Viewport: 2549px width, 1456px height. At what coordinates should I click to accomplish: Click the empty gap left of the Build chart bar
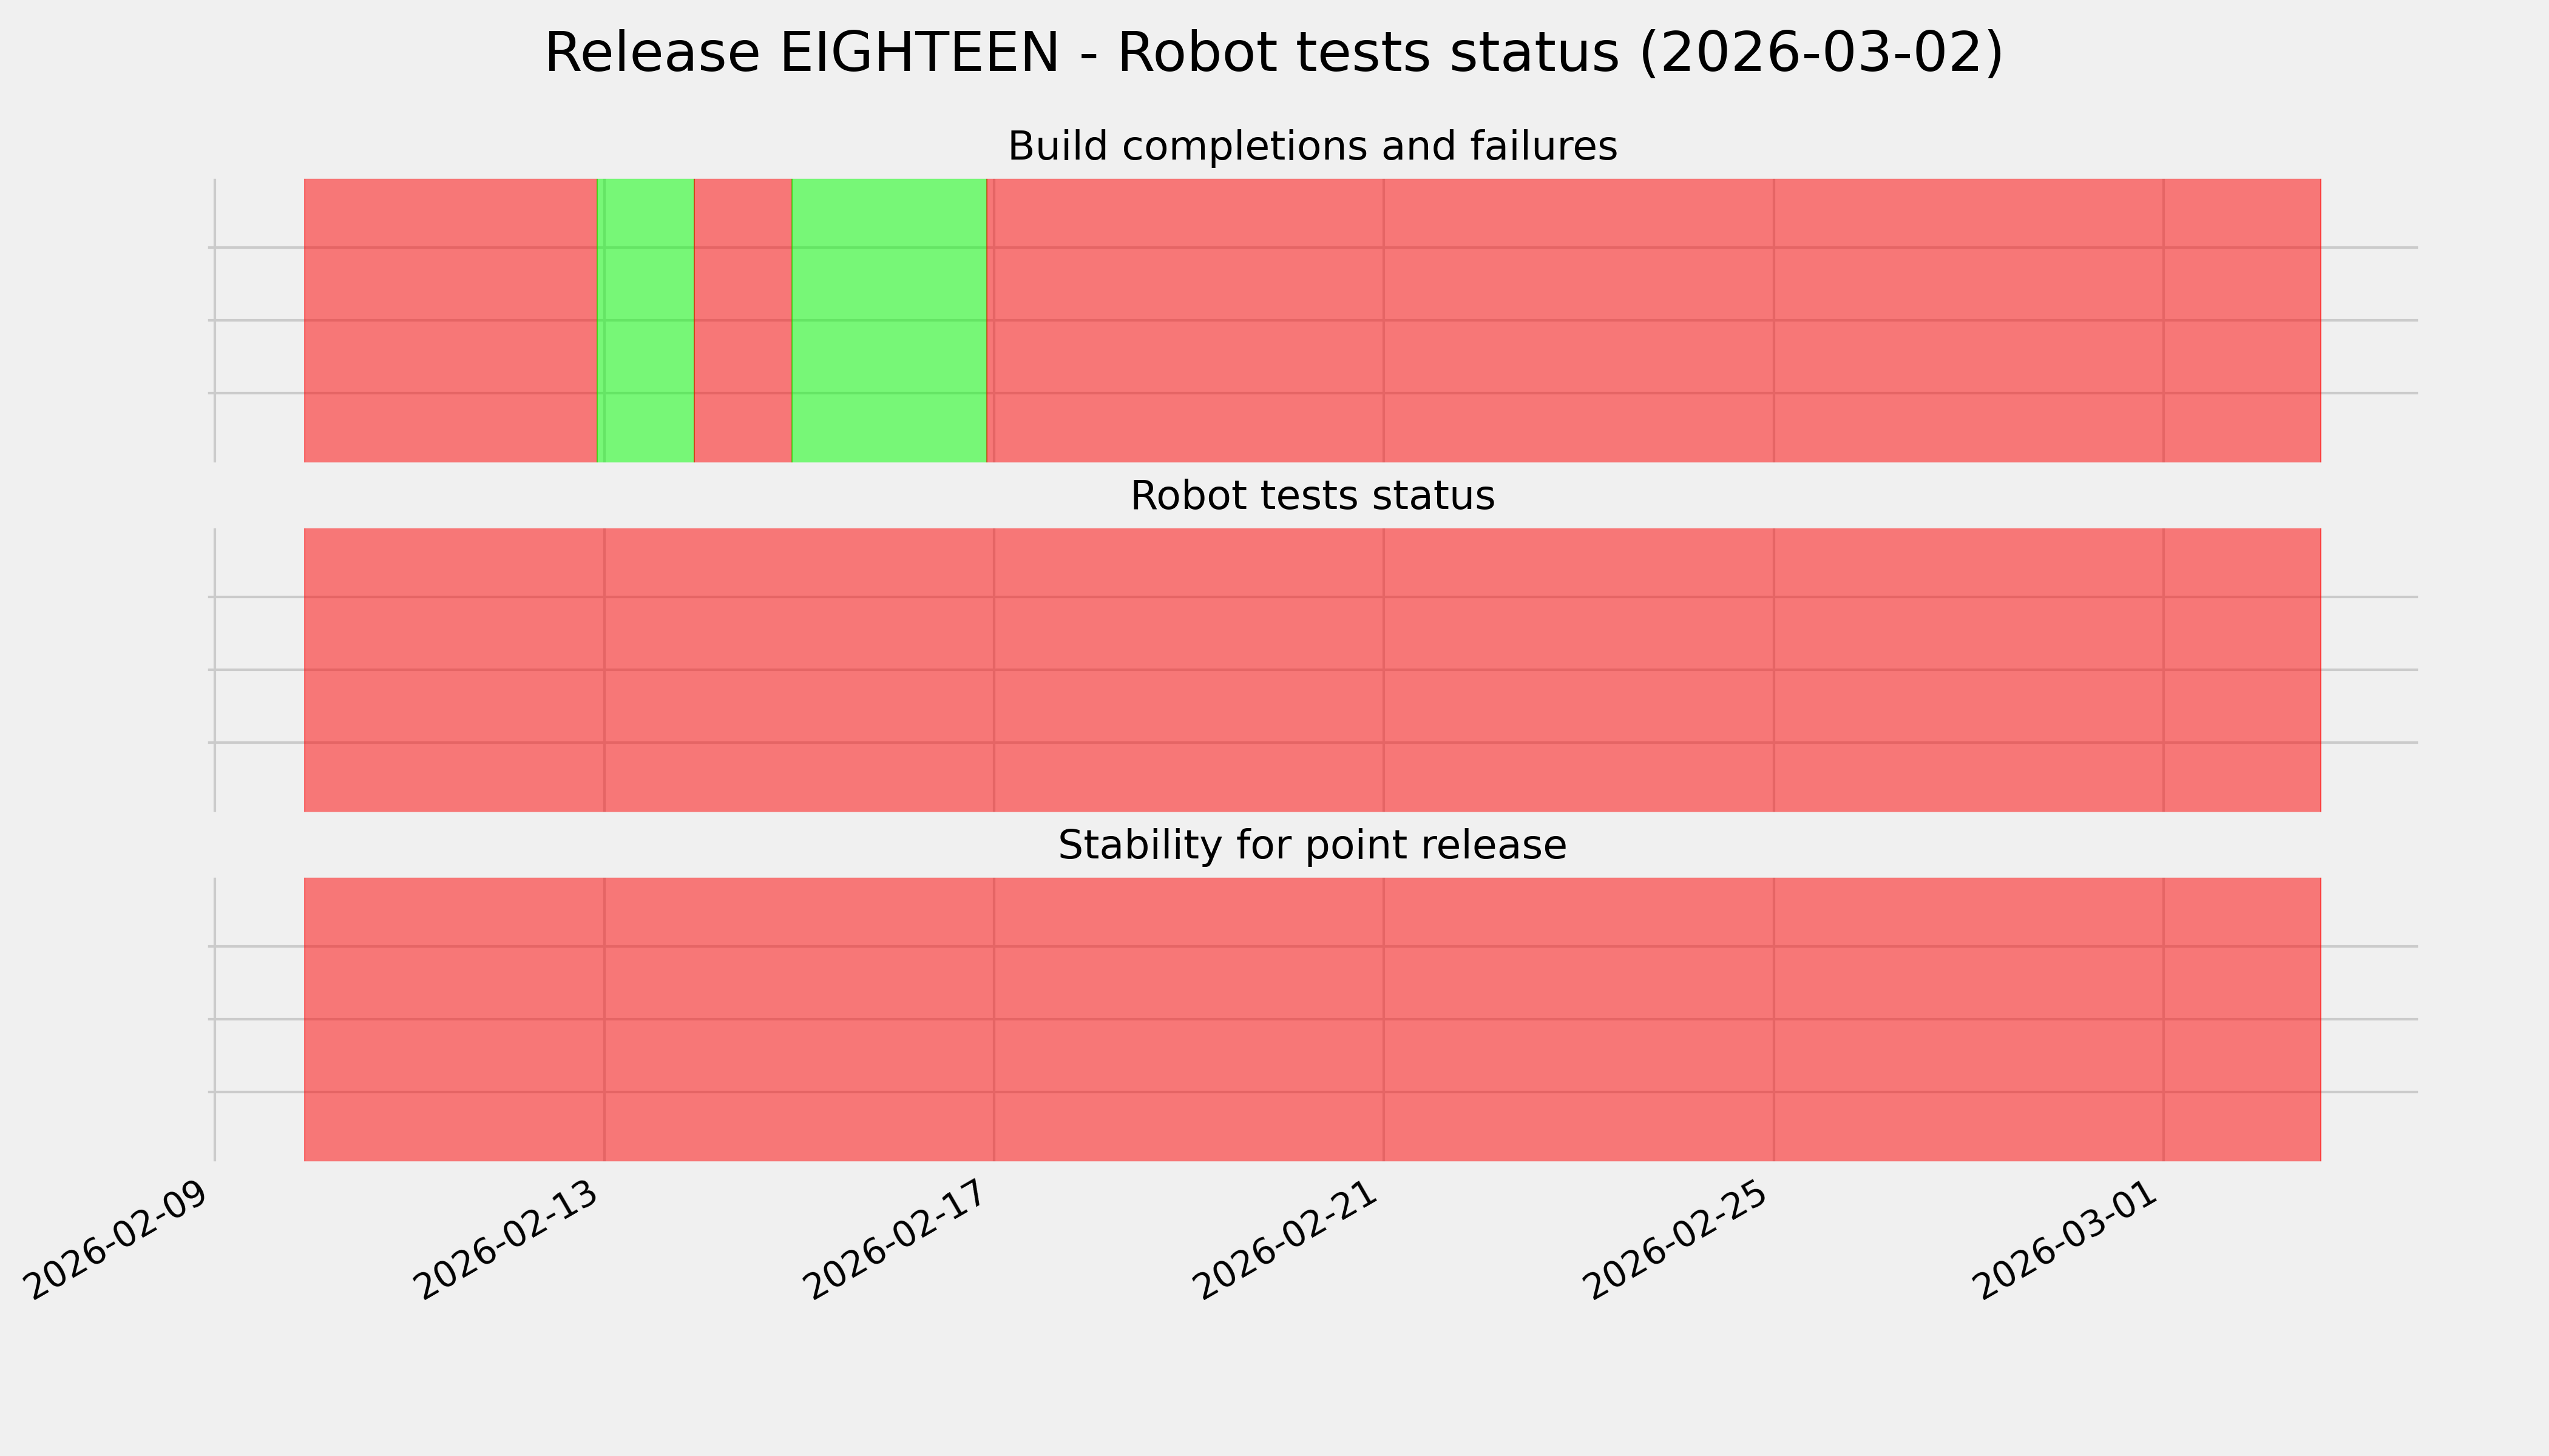(259, 320)
